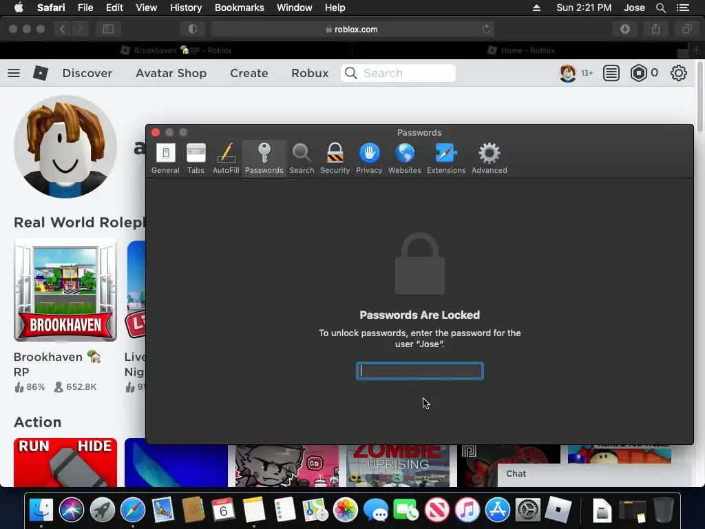Screen dimensions: 705x529
Task: Open the History menu
Action: [x=186, y=8]
